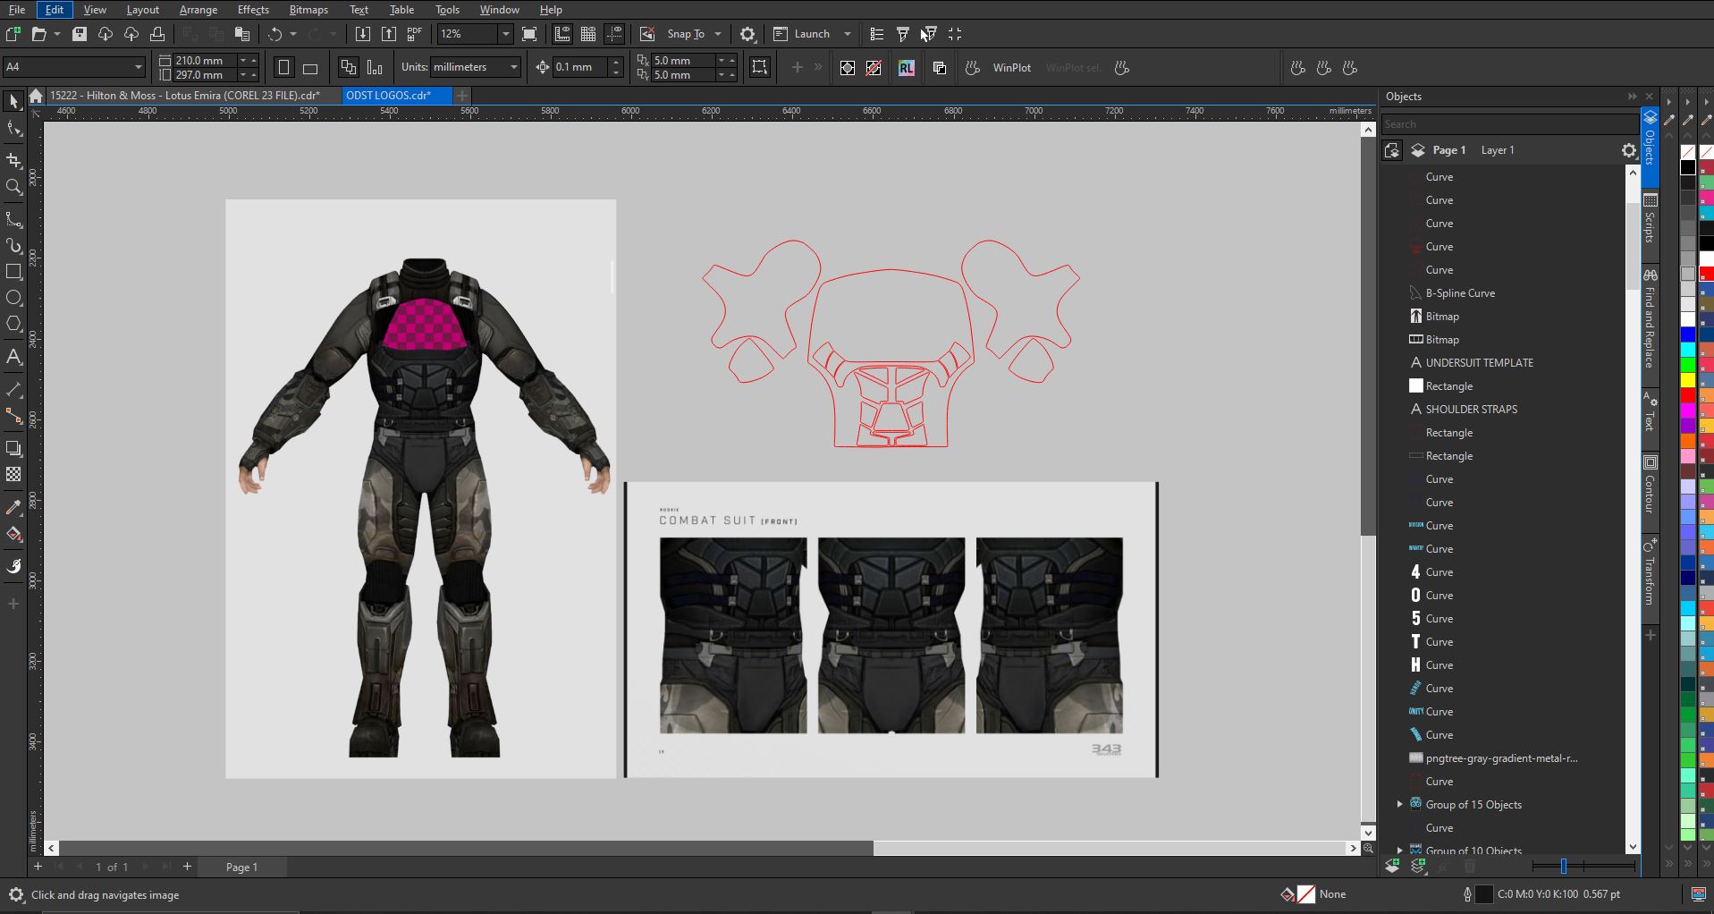Toggle Snap off button
Screen dimensions: 1714x914
[x=647, y=34]
